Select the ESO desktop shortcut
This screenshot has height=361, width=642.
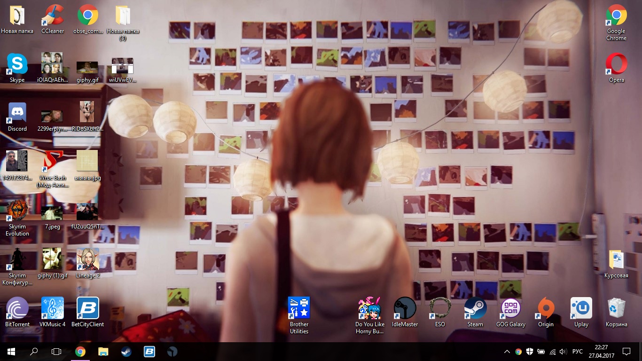click(440, 312)
